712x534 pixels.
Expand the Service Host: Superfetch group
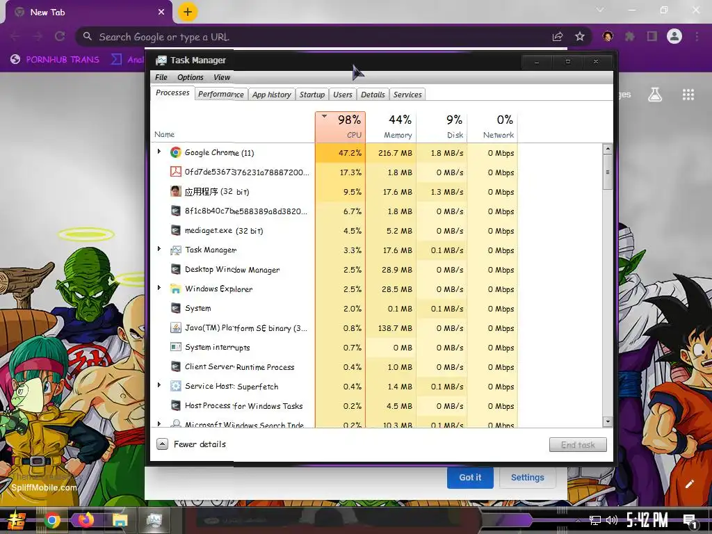pyautogui.click(x=159, y=385)
